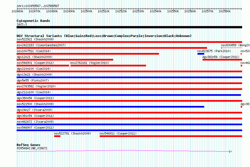Click the 102540k ruler tick label

(156, 11)
